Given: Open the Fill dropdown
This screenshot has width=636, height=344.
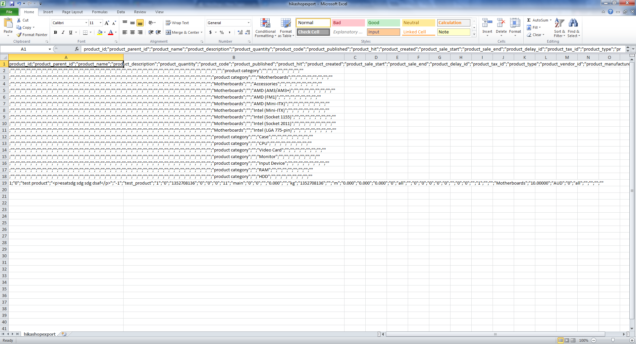Looking at the screenshot, I should [534, 27].
